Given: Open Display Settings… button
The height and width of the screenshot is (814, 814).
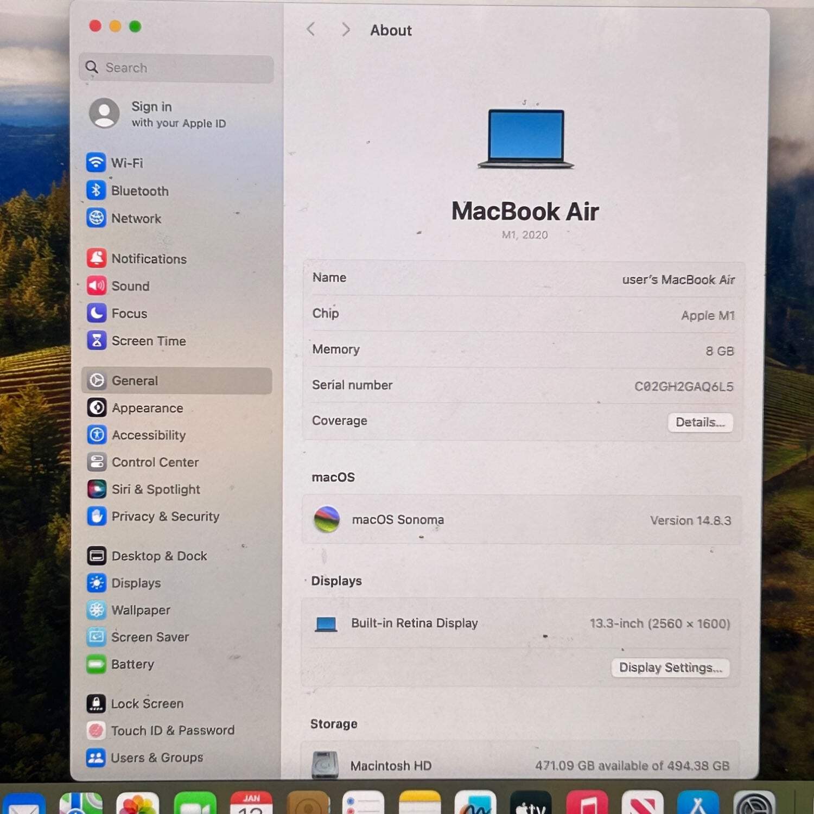Looking at the screenshot, I should click(671, 667).
